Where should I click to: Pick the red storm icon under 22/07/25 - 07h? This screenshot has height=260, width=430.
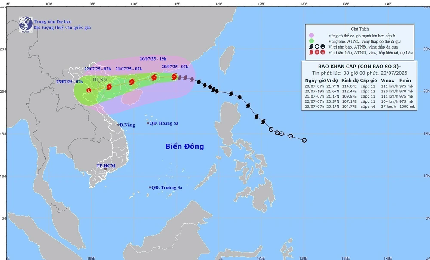point(109,87)
